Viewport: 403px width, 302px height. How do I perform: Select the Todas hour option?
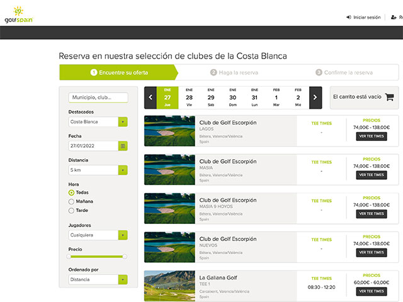71,193
